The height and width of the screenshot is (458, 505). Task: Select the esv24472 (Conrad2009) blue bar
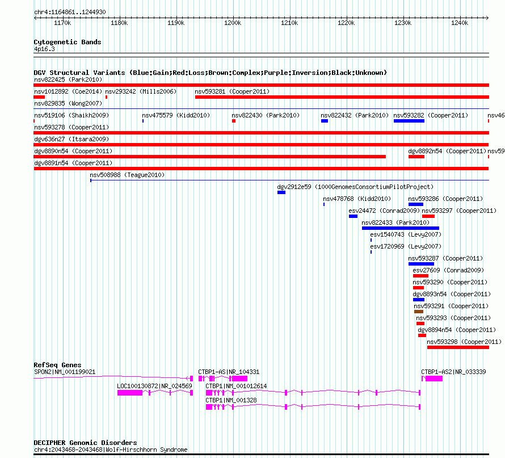click(353, 216)
